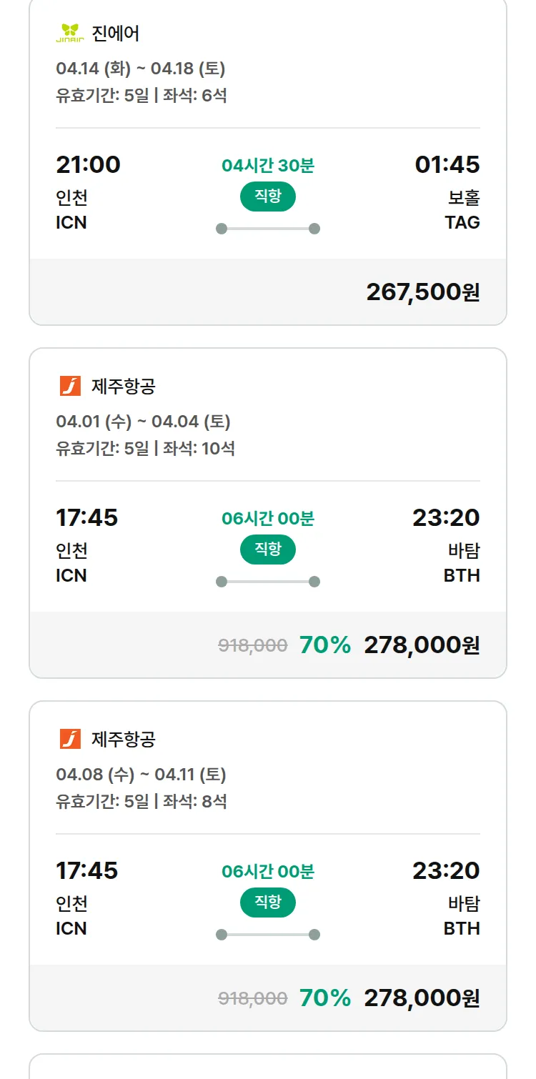This screenshot has height=1079, width=536.
Task: Click the 진에어 airline name
Action: tap(116, 33)
